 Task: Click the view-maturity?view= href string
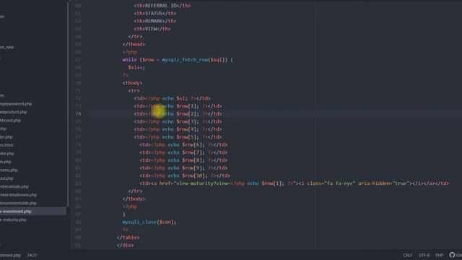204,183
